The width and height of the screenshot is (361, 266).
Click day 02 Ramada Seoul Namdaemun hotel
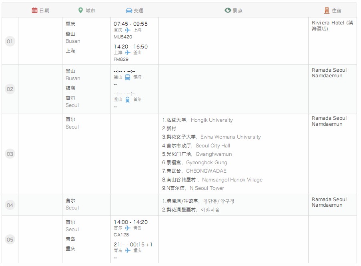pyautogui.click(x=329, y=73)
